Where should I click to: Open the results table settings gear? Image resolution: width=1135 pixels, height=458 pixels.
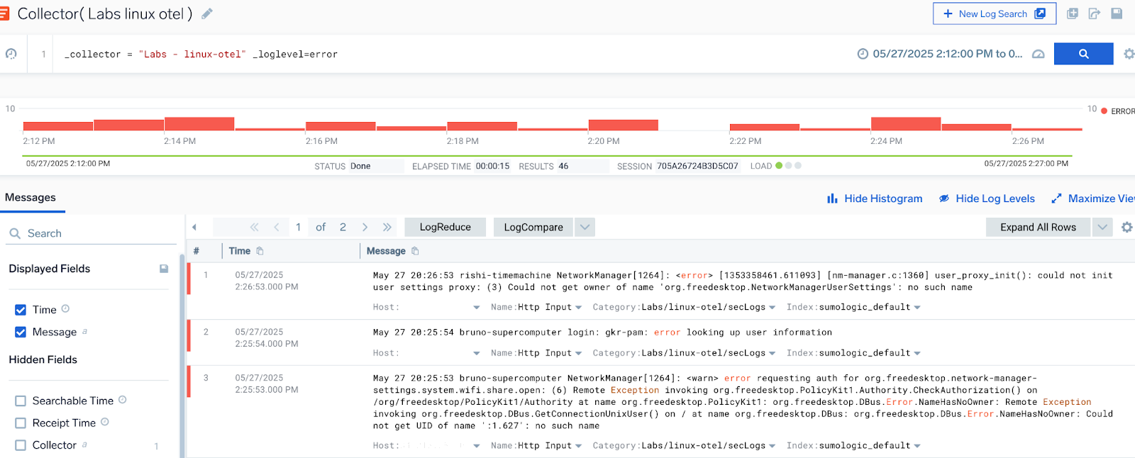pyautogui.click(x=1126, y=227)
